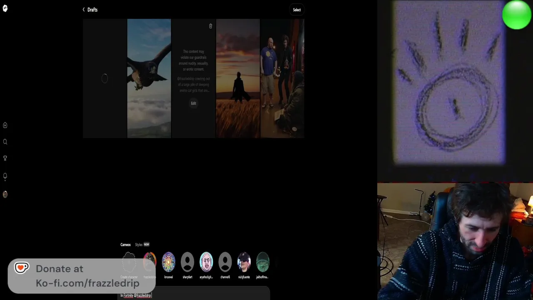Click the prompt text input field
Viewport: 533px width, 300px height.
click(194, 295)
